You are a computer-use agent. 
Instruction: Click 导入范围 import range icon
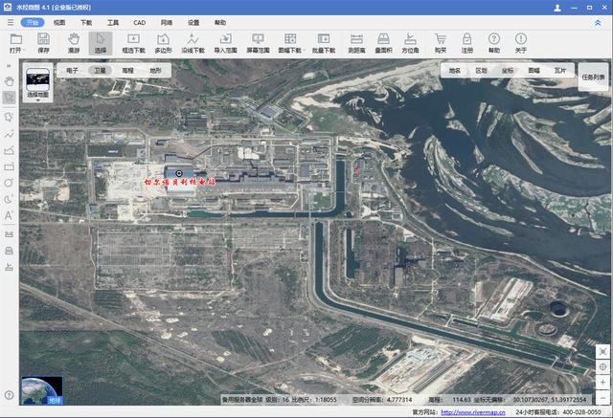click(x=226, y=43)
